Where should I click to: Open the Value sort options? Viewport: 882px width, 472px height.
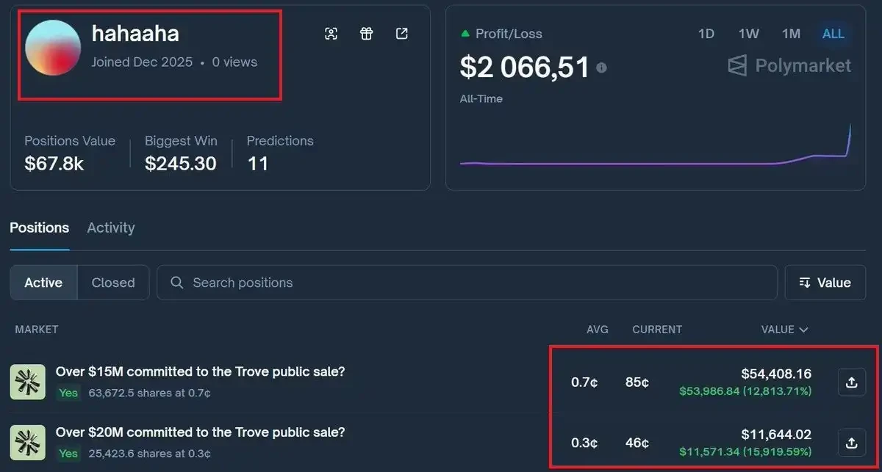(x=825, y=282)
